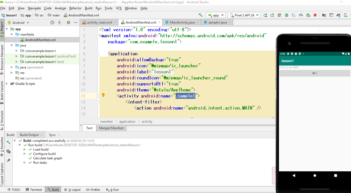The height and width of the screenshot is (193, 351).
Task: Click the locate-in-project target icon
Action: [x=52, y=22]
